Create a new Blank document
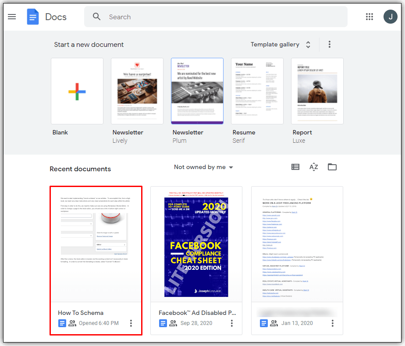 coord(77,91)
